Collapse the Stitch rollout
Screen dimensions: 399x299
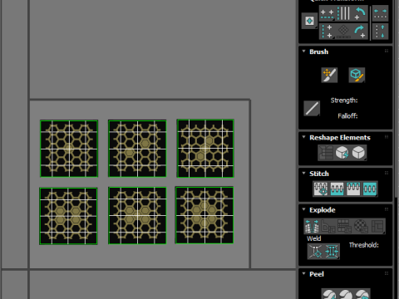pyautogui.click(x=303, y=174)
